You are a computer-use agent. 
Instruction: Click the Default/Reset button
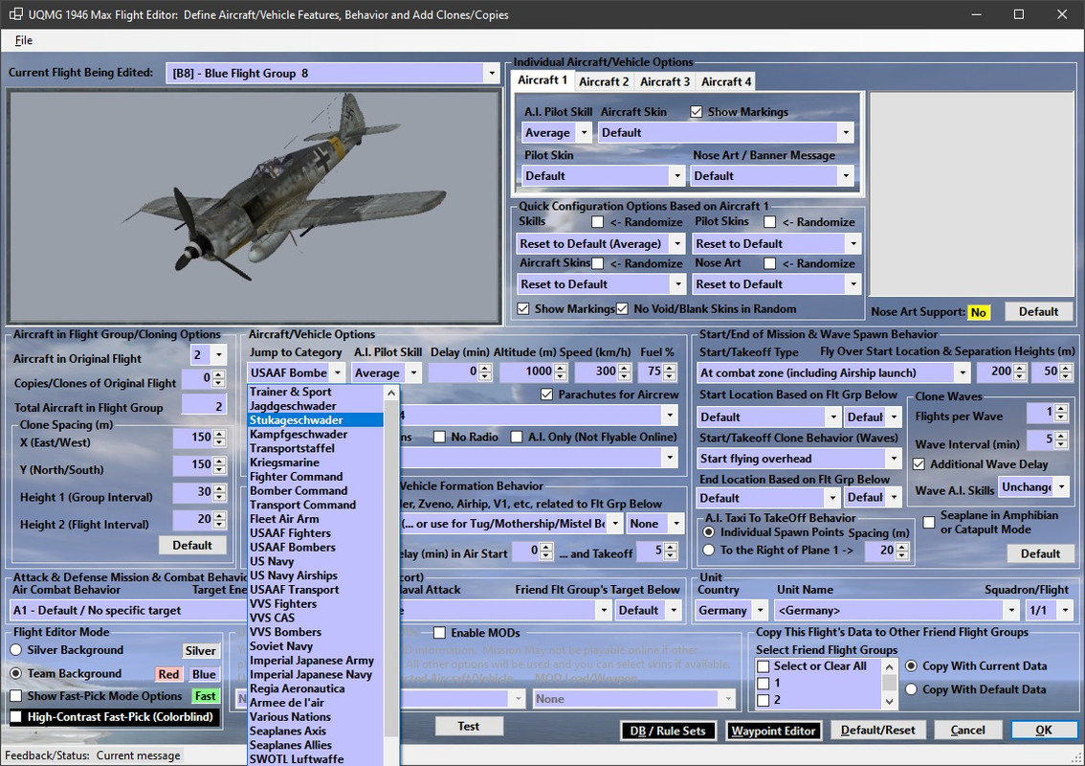[x=877, y=730]
